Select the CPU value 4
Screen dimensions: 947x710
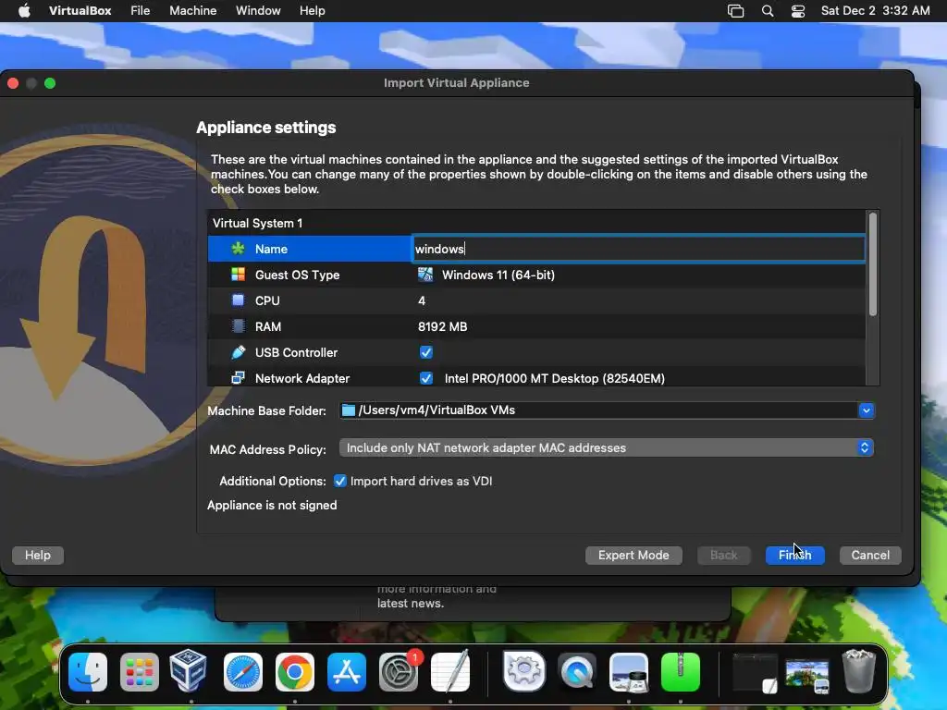pos(422,300)
